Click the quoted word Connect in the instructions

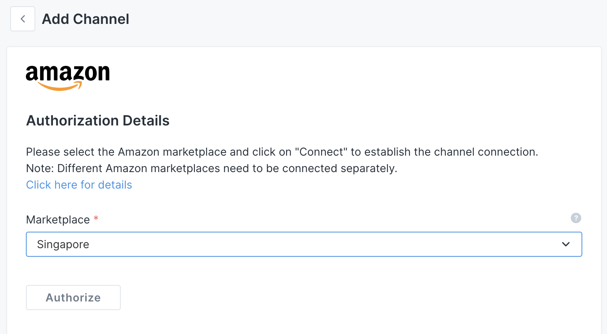pyautogui.click(x=321, y=152)
